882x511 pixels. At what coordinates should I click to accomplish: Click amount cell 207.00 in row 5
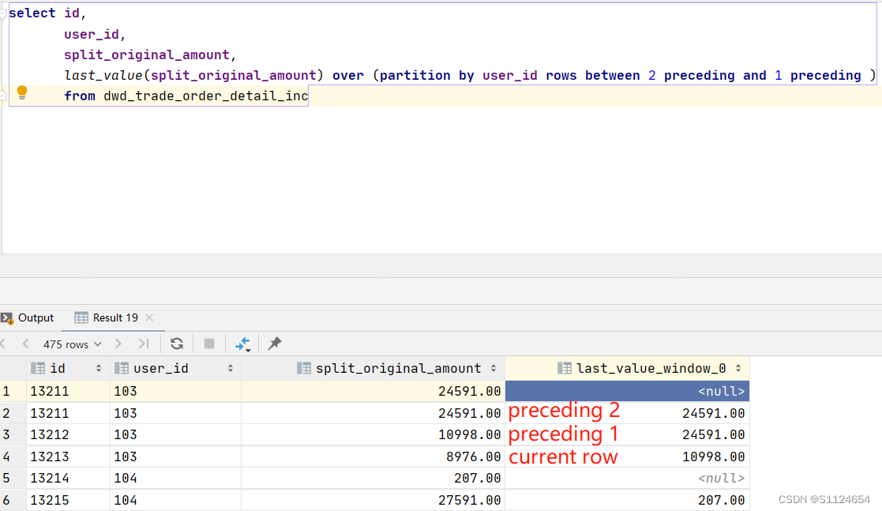373,479
